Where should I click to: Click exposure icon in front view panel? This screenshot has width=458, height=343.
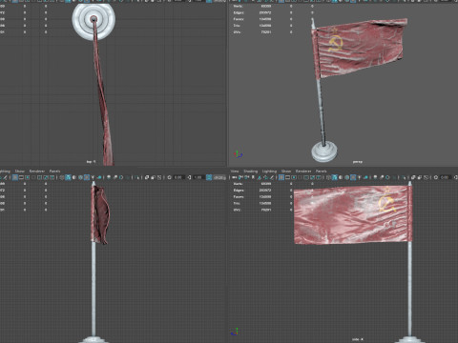pos(169,177)
